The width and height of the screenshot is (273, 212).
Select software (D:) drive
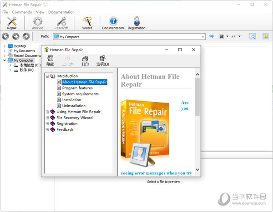[x=26, y=70]
